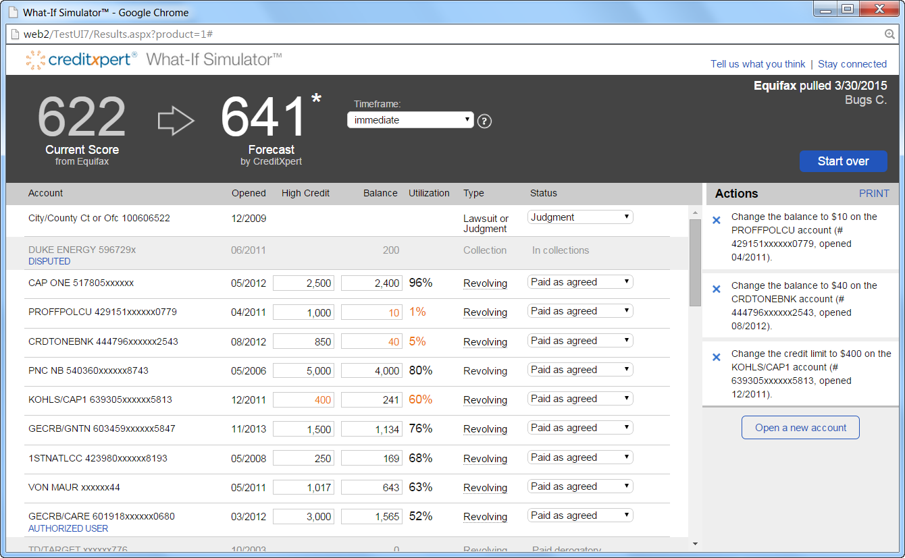Click the page icon in the title bar
Screen dimensions: 905x558
click(12, 12)
